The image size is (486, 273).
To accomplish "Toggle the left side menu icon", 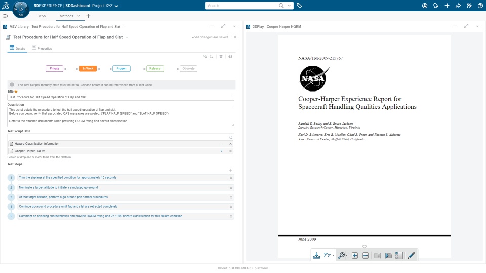I will tap(5, 16).
